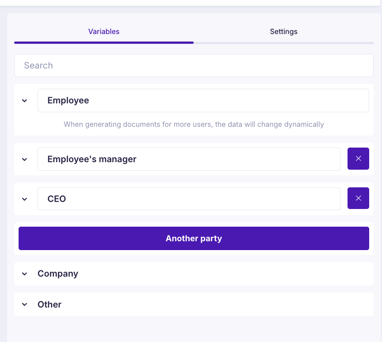This screenshot has height=342, width=382.
Task: Delete the CEO party with X button
Action: pos(358,198)
